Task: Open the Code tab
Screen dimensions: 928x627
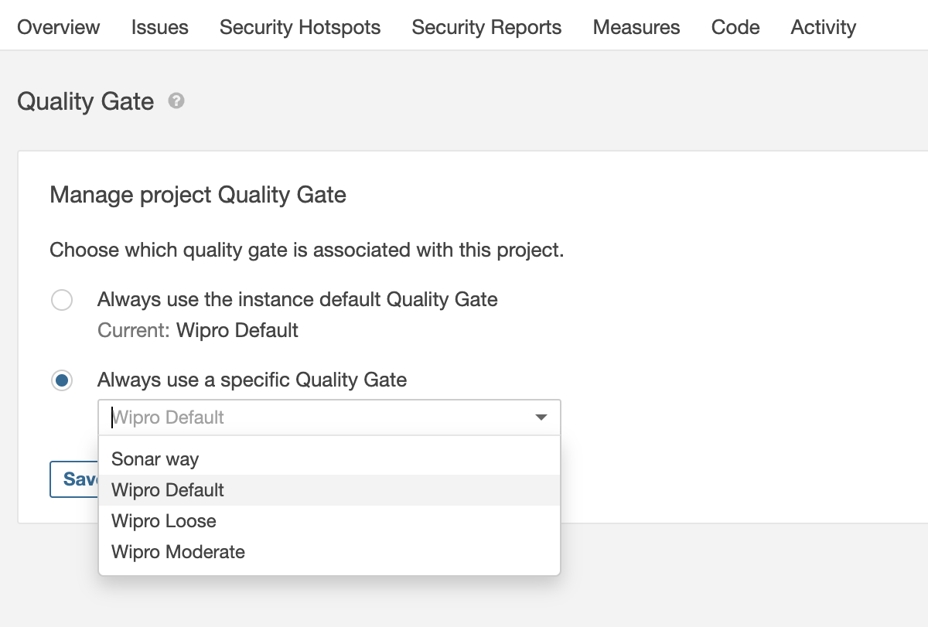Action: pos(735,27)
